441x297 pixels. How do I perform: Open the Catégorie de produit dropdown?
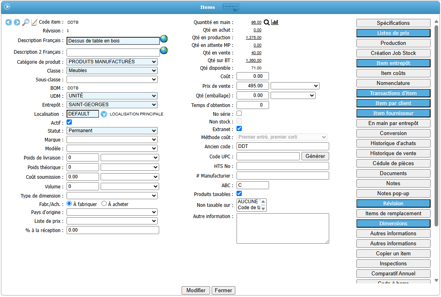coord(112,62)
